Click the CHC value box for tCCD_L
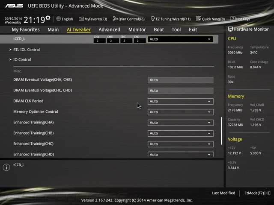The width and height of the screenshot is (274, 205). point(126,41)
